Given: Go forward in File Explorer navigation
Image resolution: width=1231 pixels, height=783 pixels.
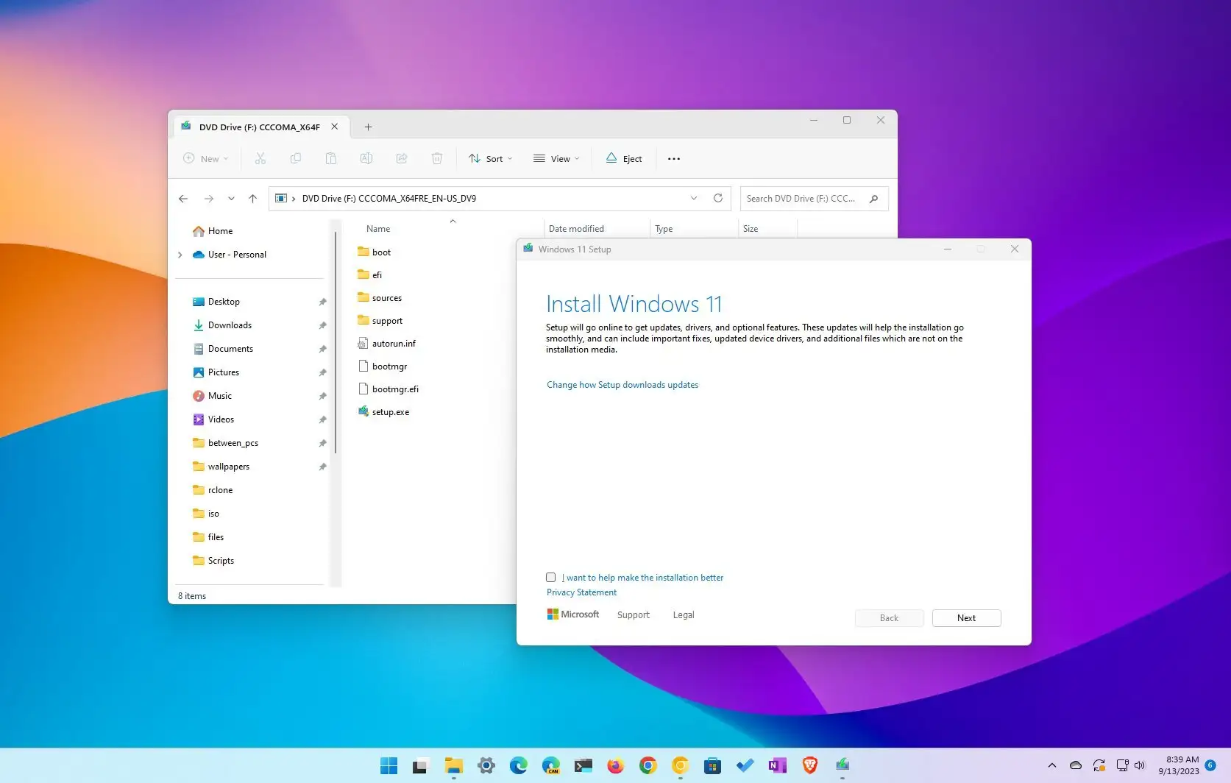Looking at the screenshot, I should tap(209, 199).
